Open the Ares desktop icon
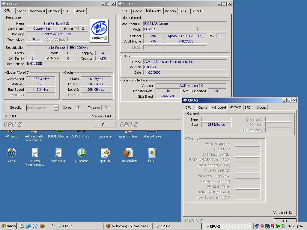Viewport: 307px width, 230px height. point(12,155)
